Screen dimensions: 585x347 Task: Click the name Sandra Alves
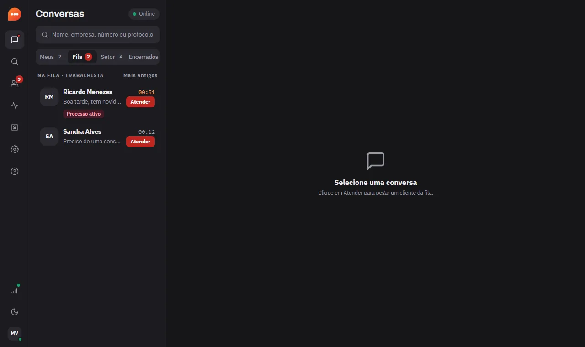82,131
